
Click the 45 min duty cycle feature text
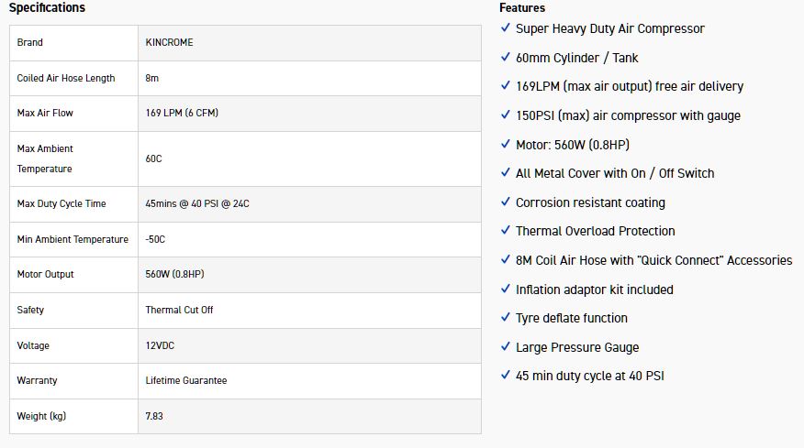[x=590, y=376]
